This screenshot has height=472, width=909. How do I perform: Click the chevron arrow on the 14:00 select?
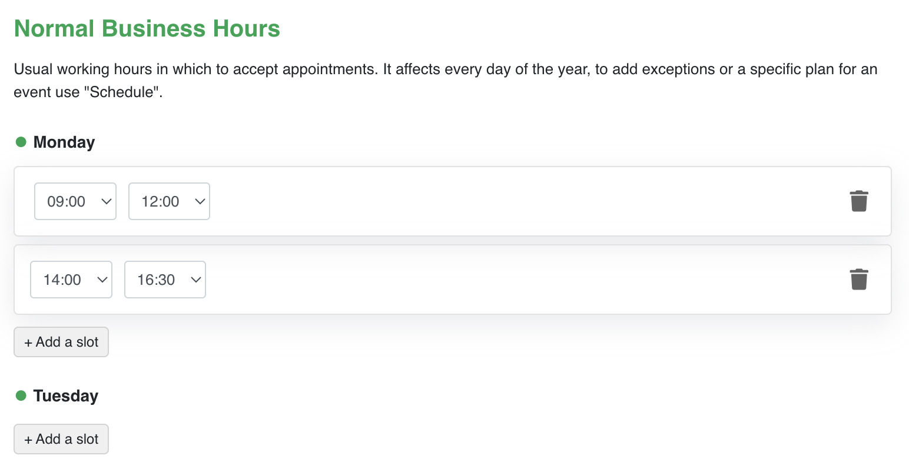(x=102, y=280)
